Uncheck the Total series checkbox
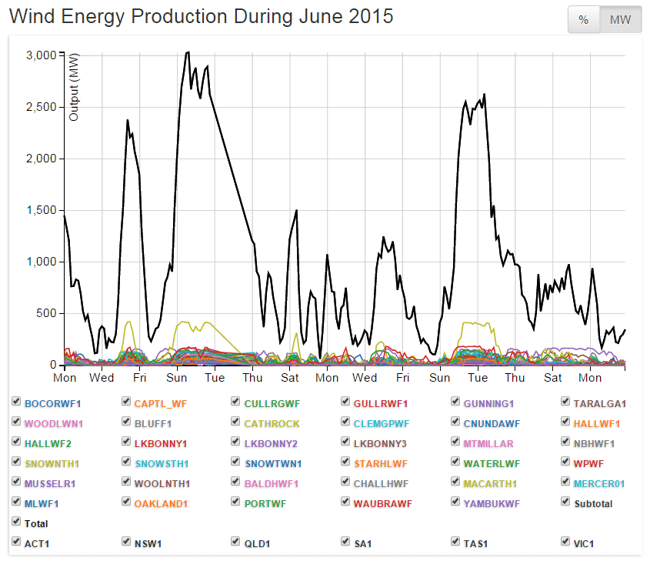The image size is (650, 561). 16,522
